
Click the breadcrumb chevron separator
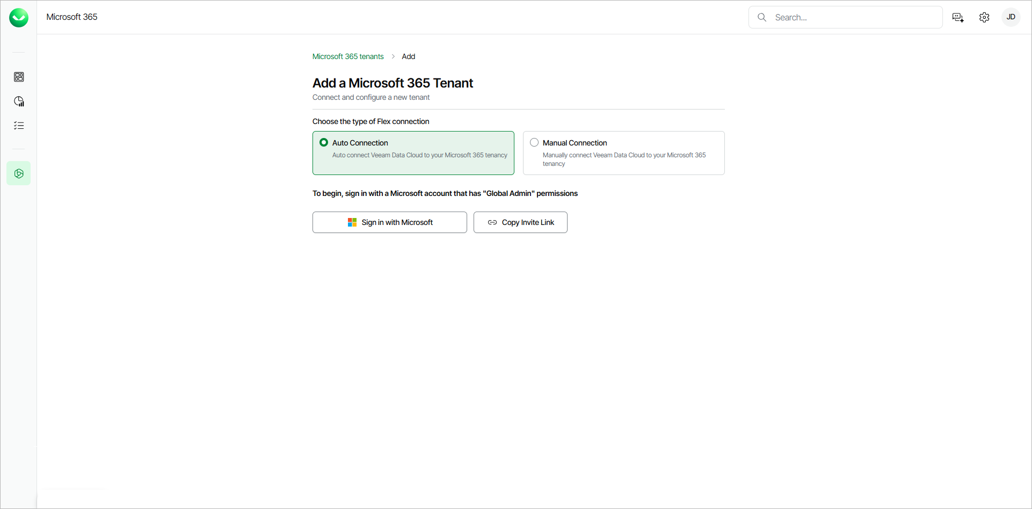[393, 56]
